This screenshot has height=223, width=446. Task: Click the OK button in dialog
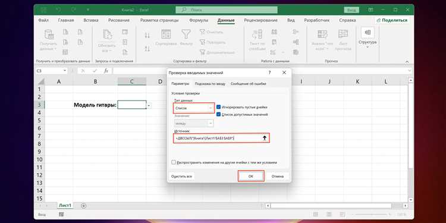(x=251, y=177)
